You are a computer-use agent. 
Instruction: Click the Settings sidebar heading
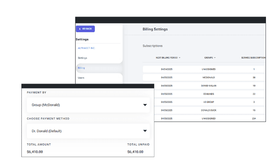click(x=82, y=39)
